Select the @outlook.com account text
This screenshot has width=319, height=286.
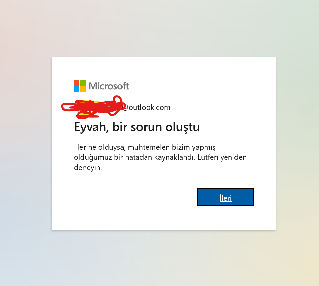tap(146, 107)
